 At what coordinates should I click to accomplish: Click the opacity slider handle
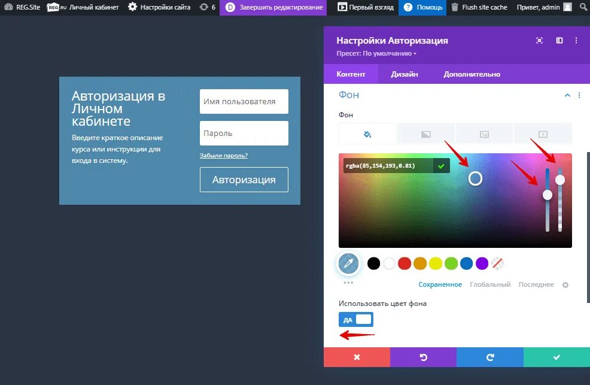click(x=560, y=180)
